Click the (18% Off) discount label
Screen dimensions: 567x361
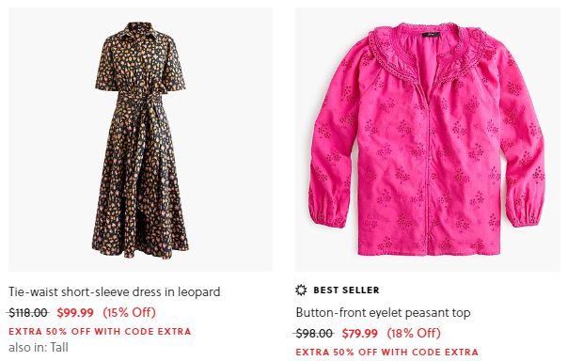tap(414, 333)
